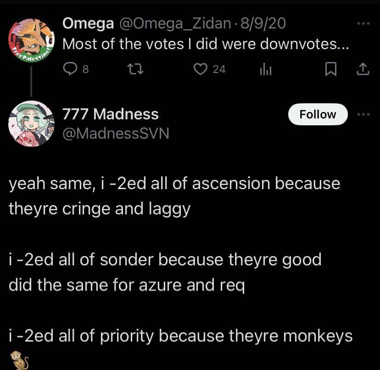Image resolution: width=380 pixels, height=370 pixels.
Task: Click the Omega display name
Action: click(88, 23)
